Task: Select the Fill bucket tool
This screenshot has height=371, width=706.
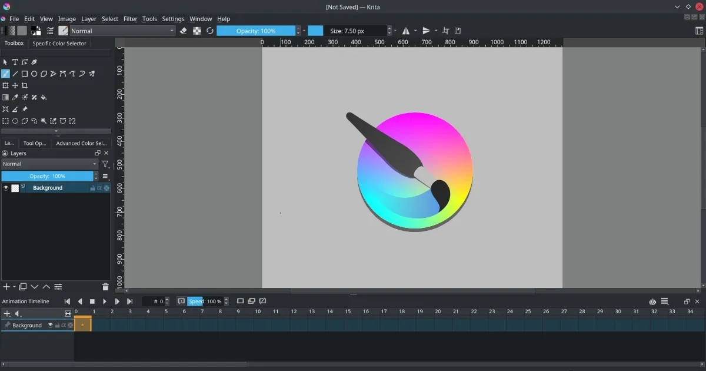Action: [44, 97]
